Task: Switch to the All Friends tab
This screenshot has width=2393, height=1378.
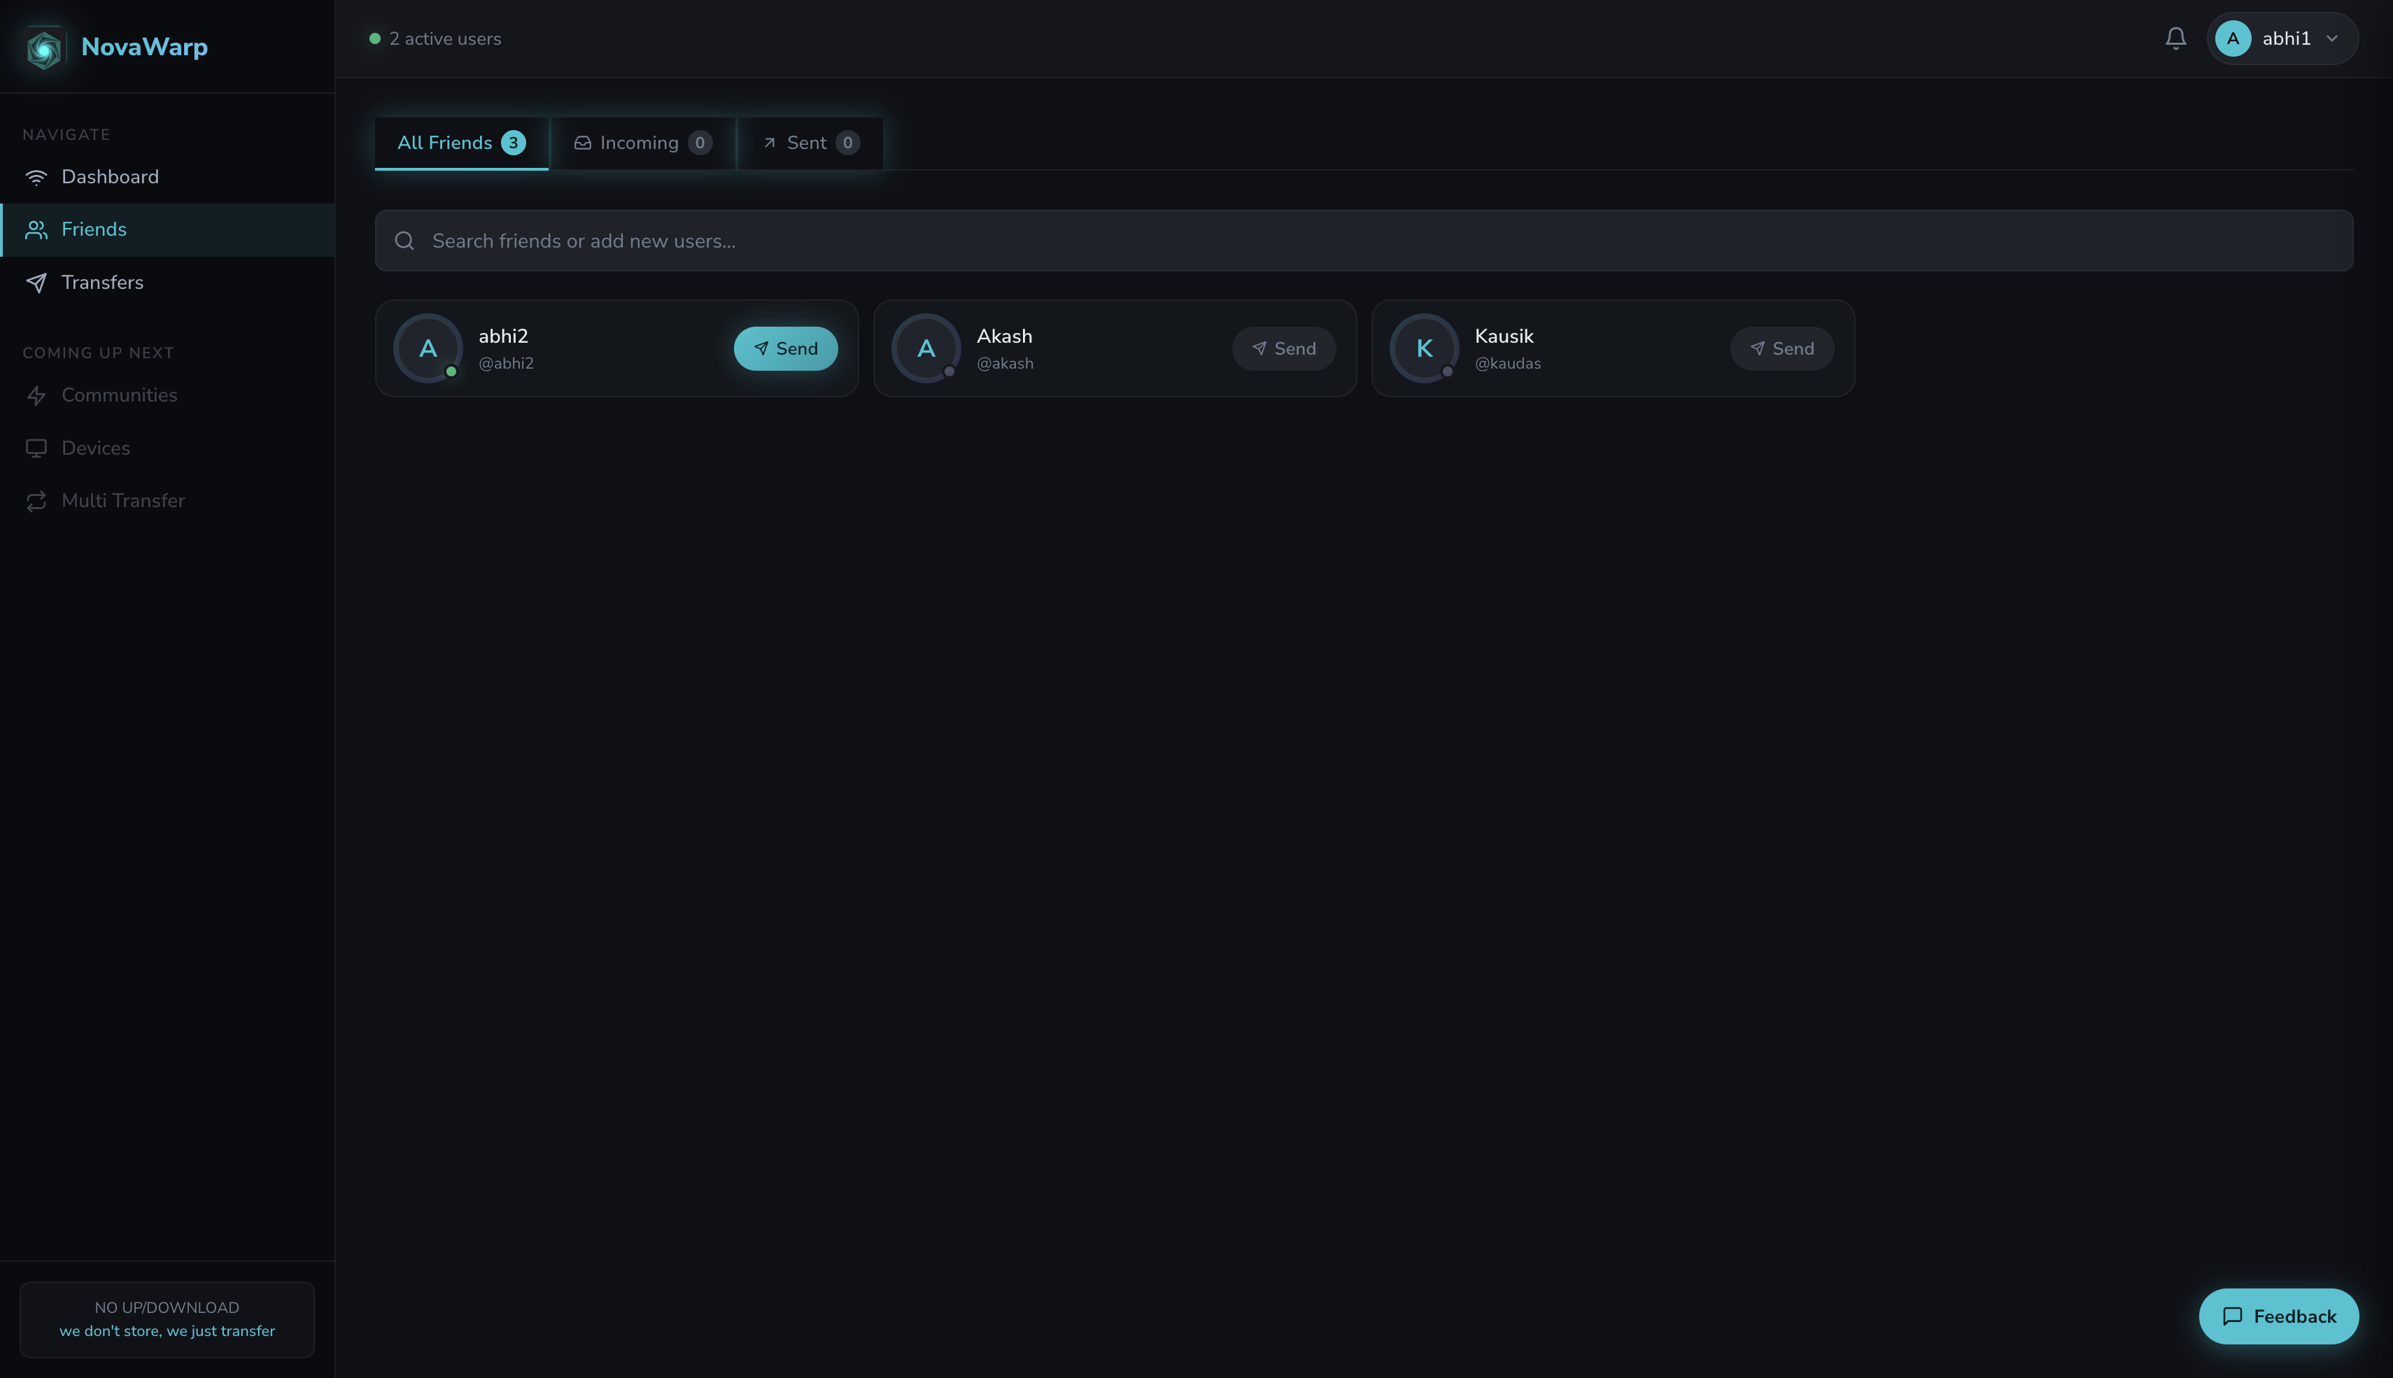Action: click(461, 143)
